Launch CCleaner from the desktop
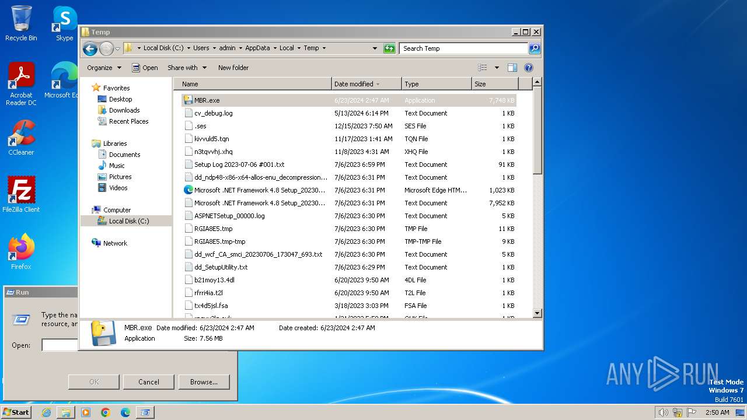 coord(21,138)
